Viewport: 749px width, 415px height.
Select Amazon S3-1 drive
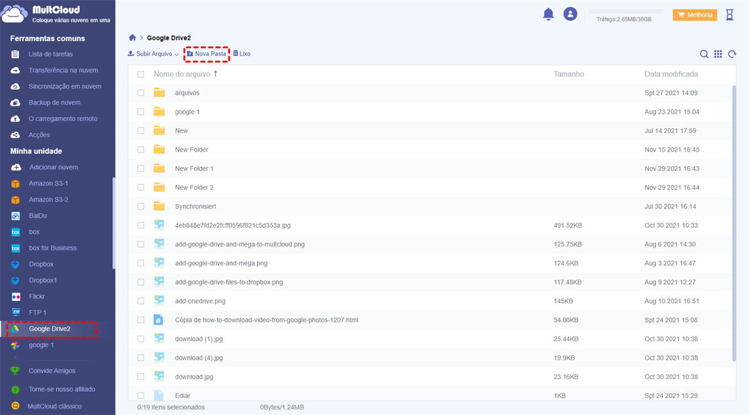click(x=49, y=183)
